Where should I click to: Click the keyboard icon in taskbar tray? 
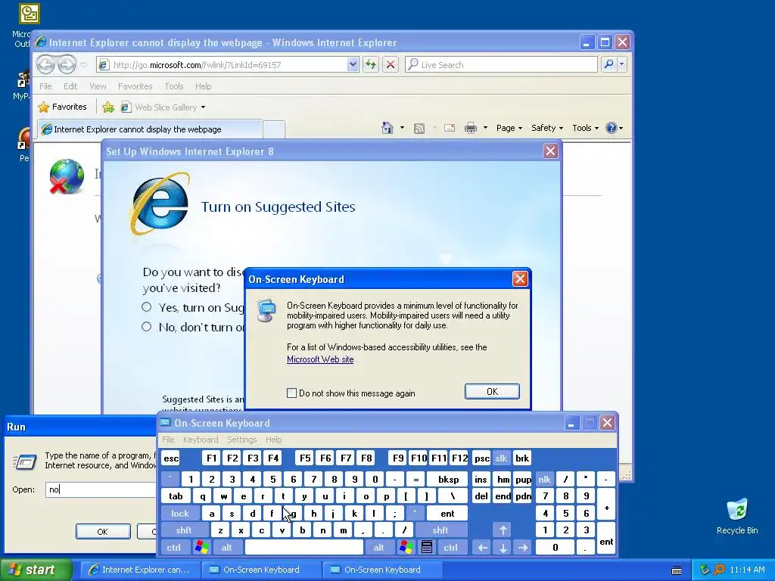click(x=677, y=570)
